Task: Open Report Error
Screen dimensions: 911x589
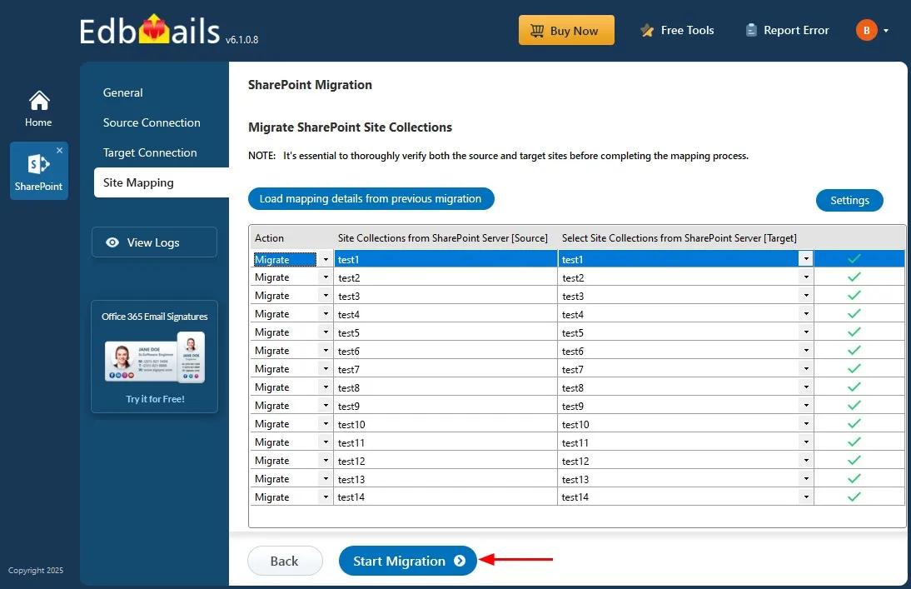Action: click(787, 30)
